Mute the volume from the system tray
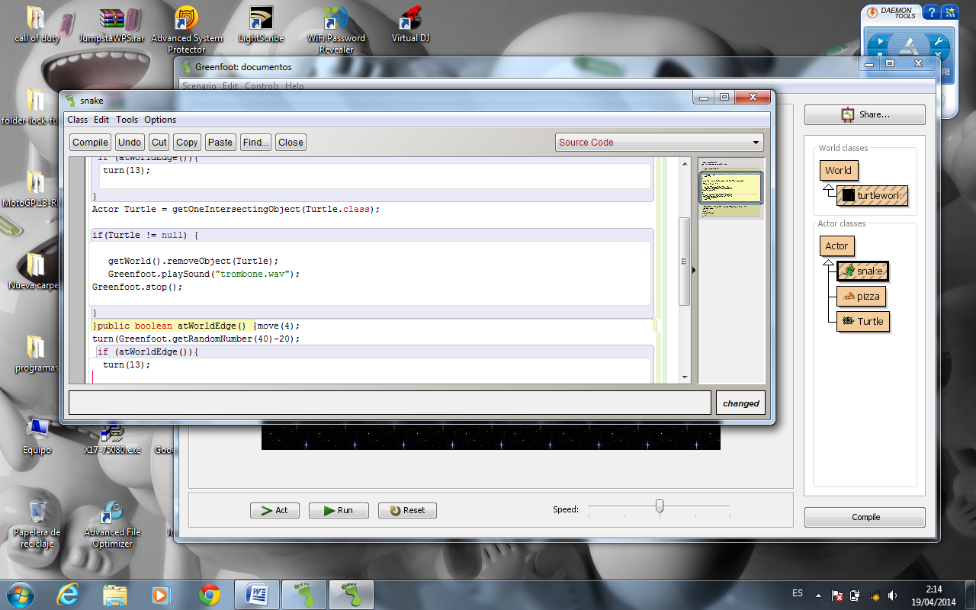This screenshot has height=610, width=976. click(x=892, y=594)
